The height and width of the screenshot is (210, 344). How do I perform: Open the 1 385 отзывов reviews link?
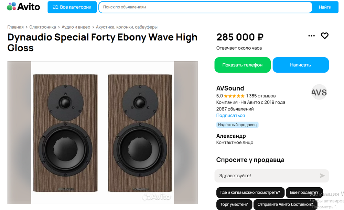tap(261, 96)
